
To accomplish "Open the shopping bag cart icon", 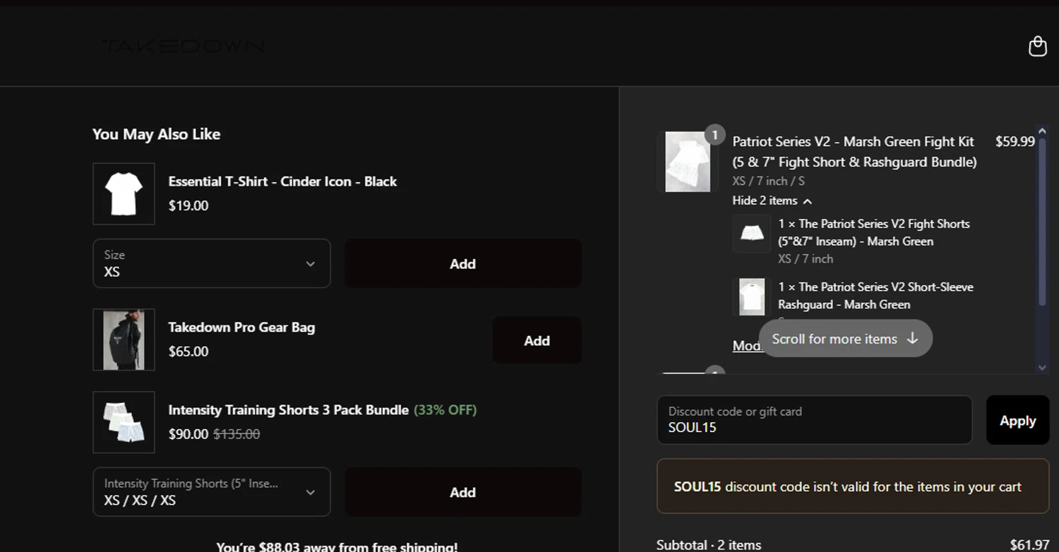I will [x=1037, y=46].
